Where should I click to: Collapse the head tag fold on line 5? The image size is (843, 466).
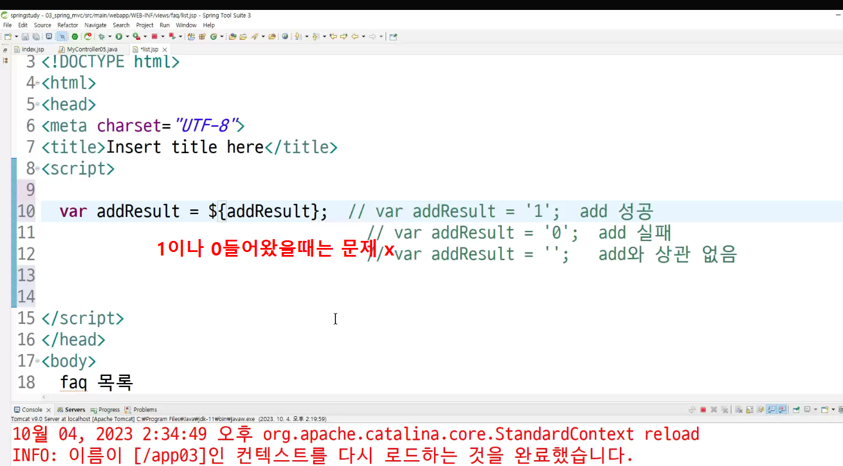pos(37,105)
